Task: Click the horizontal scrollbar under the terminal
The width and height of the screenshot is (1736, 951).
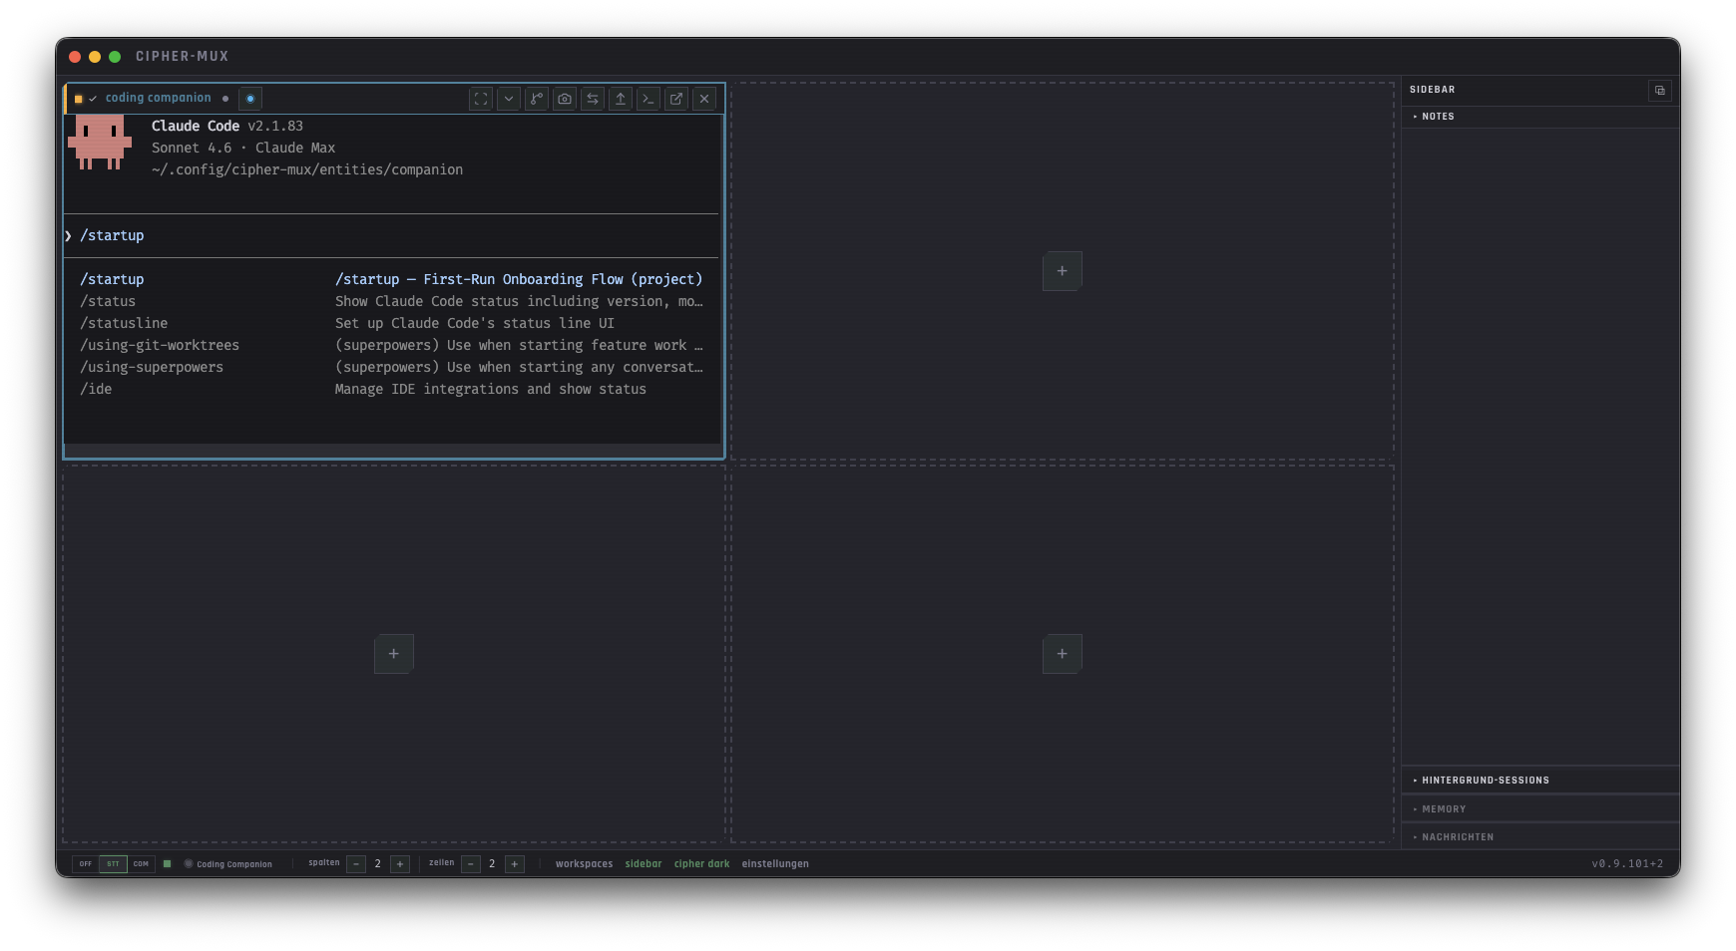Action: (x=393, y=452)
